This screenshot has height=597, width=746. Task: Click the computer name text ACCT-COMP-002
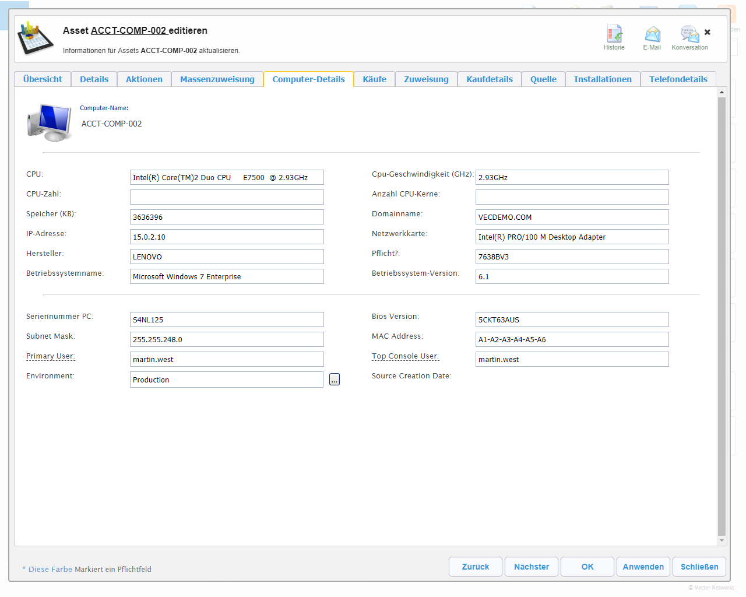pyautogui.click(x=112, y=124)
